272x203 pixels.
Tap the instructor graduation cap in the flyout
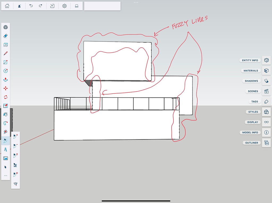[15, 183]
